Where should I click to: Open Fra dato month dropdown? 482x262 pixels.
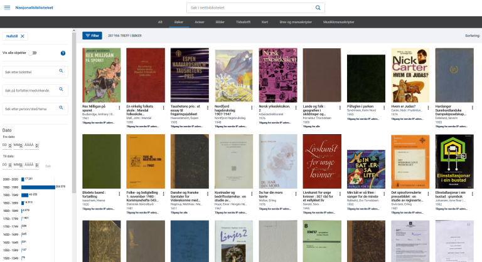18,145
